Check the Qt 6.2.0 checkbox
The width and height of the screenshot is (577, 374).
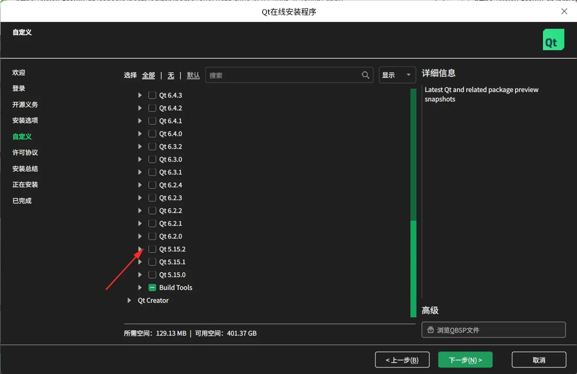pos(152,236)
